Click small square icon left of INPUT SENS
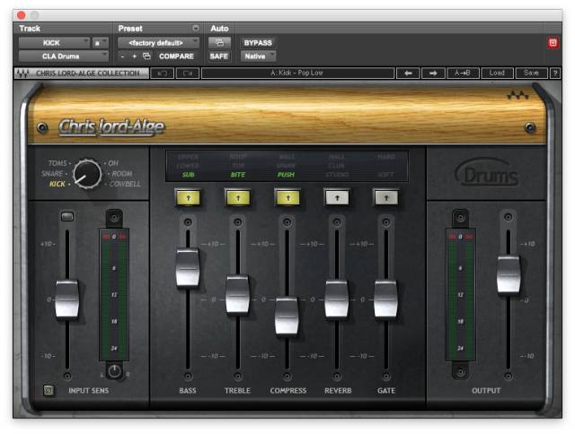This screenshot has width=575, height=434. click(x=49, y=390)
